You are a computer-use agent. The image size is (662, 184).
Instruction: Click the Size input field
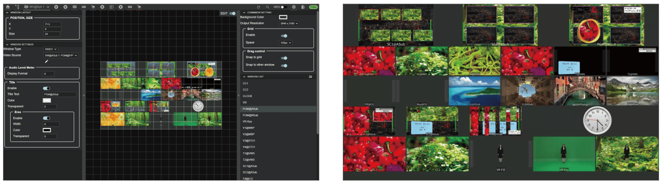[x=52, y=34]
